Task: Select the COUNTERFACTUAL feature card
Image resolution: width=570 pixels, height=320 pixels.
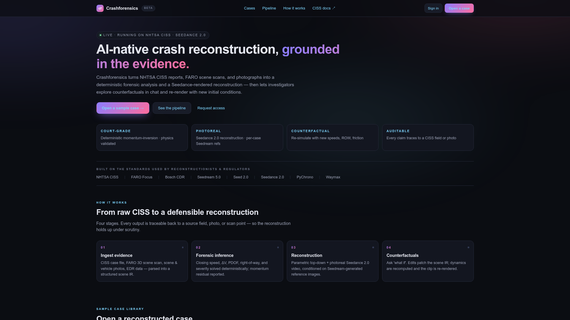Action: pos(332,137)
